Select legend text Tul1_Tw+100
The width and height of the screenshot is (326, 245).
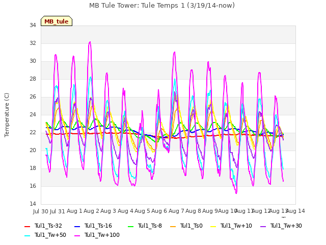[x=102, y=235]
